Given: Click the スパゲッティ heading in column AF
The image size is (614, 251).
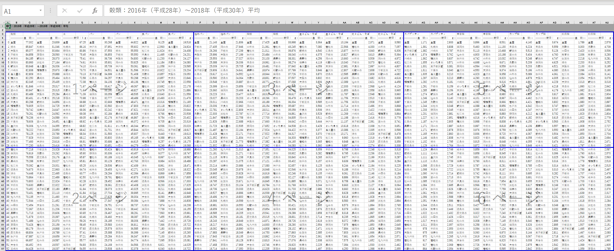Looking at the screenshot, I should [x=412, y=34].
